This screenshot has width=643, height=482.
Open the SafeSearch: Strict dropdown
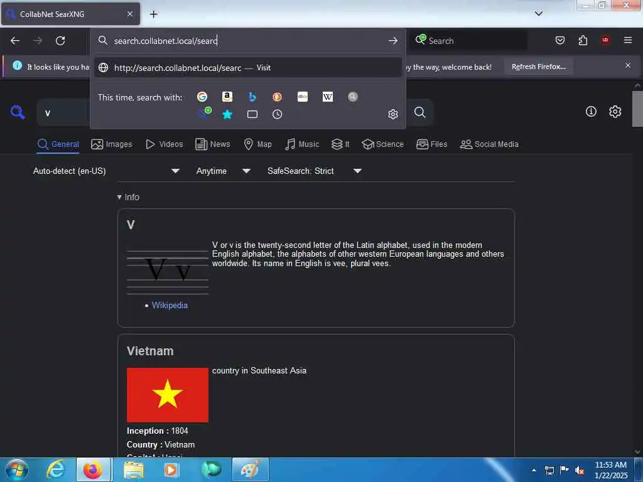[x=314, y=171]
